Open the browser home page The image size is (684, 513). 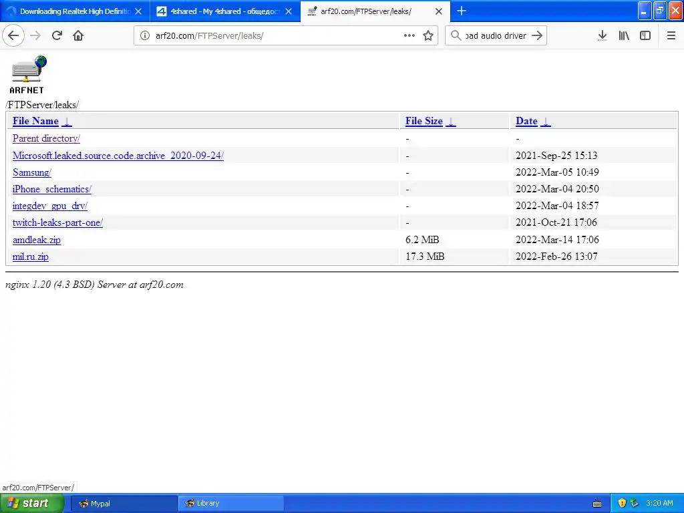coord(78,35)
